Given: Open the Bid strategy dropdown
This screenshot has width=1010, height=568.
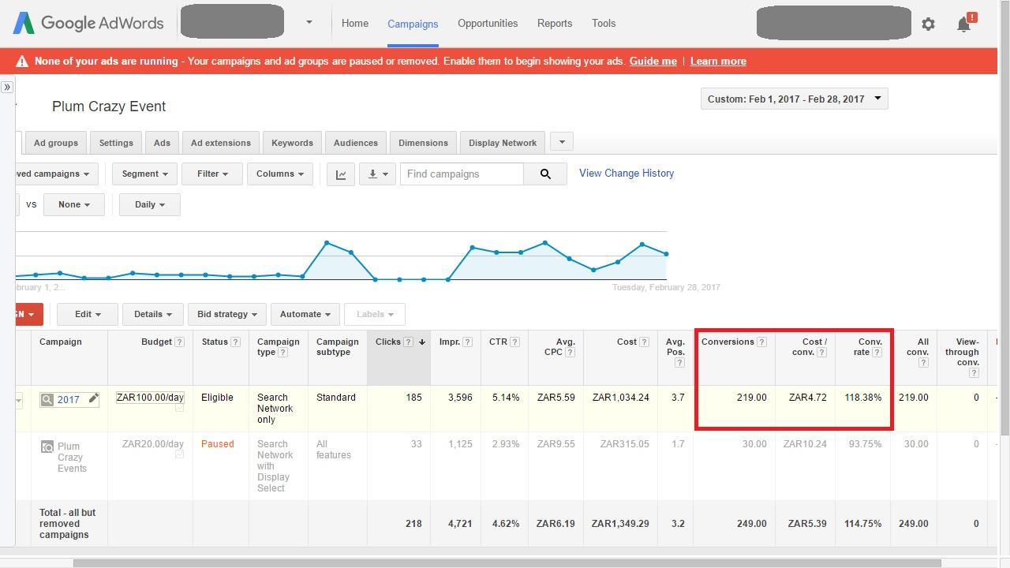Looking at the screenshot, I should click(227, 314).
